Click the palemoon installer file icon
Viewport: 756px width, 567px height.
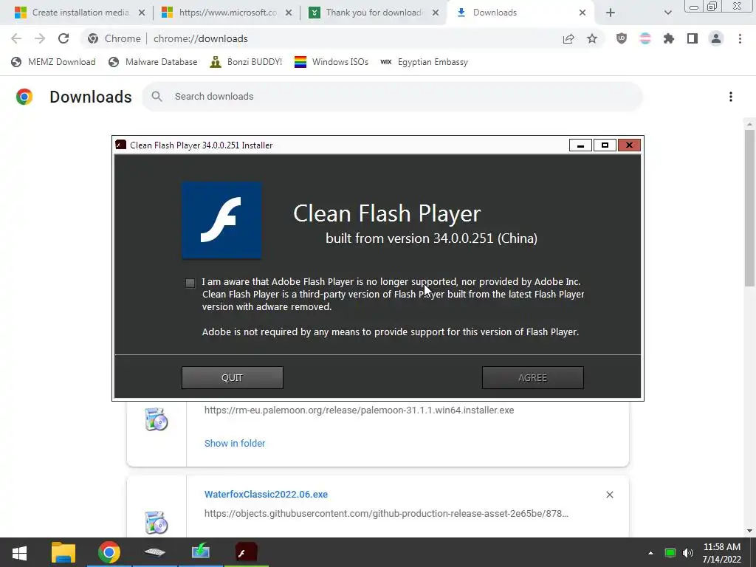pos(157,419)
